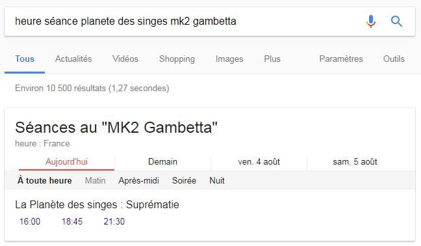Filter showtimes to Soirée

184,180
